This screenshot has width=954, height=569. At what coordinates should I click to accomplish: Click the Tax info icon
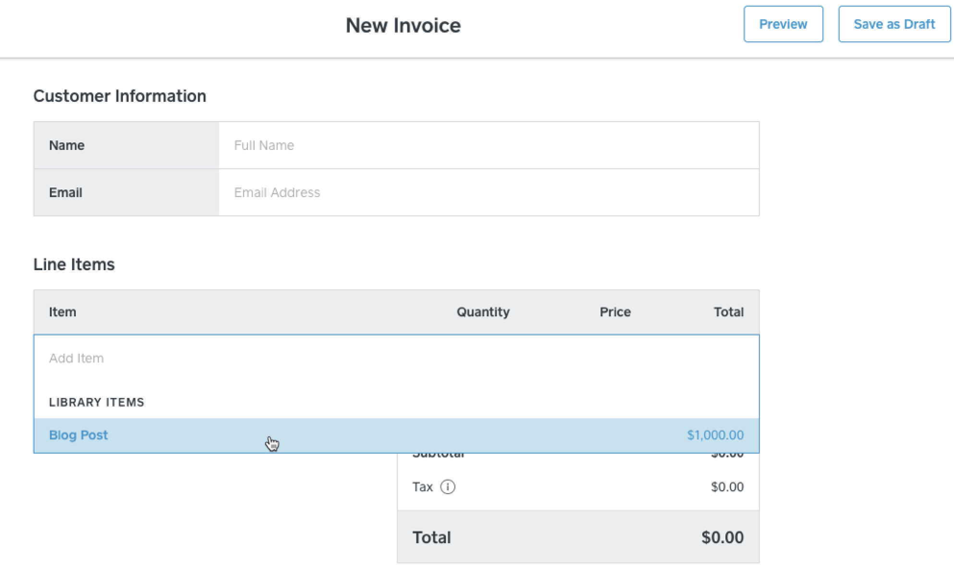point(448,487)
